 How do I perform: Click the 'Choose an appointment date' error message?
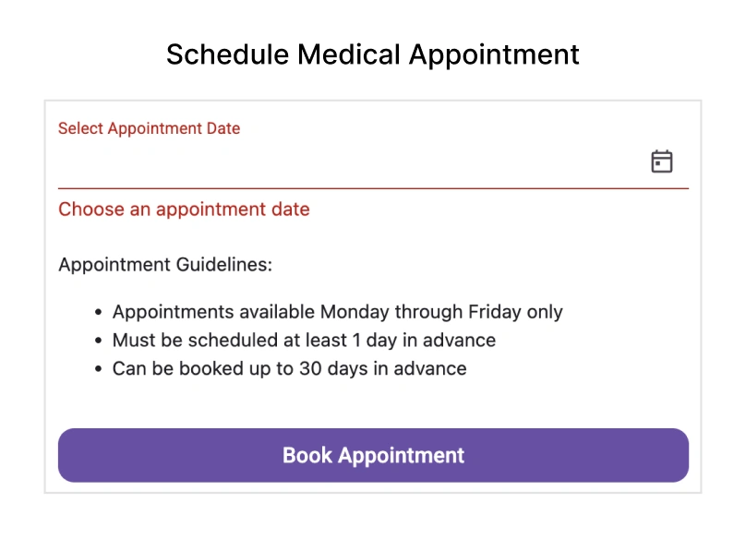point(184,210)
